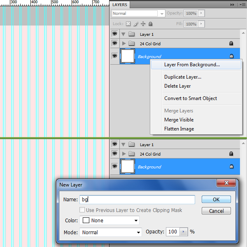Click lock icon on upper 24 Col Grid group
Screen dimensions: 247x247
[x=231, y=43]
